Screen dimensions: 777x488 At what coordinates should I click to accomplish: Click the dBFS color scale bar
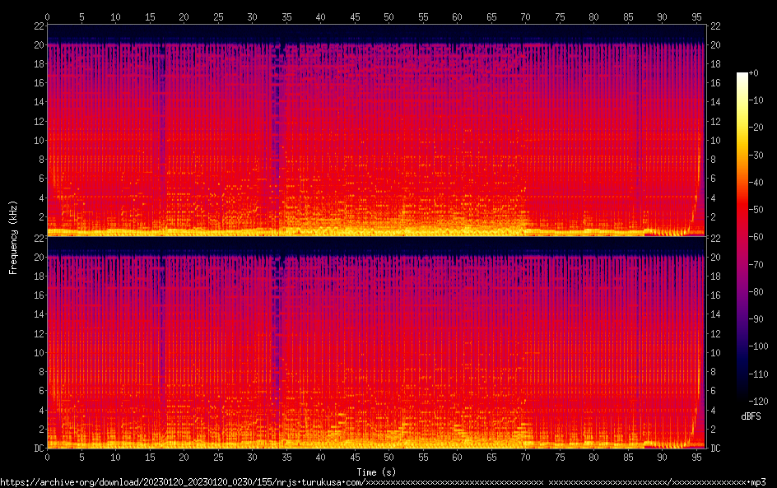[742, 236]
